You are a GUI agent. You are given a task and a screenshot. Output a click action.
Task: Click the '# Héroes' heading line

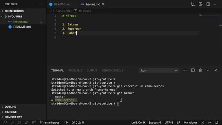69,16
